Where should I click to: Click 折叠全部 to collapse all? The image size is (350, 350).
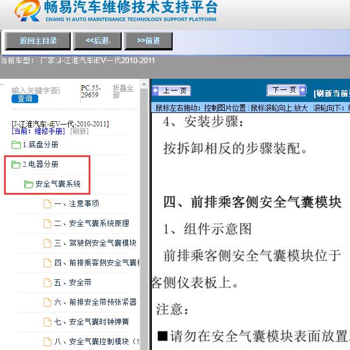pyautogui.click(x=123, y=92)
